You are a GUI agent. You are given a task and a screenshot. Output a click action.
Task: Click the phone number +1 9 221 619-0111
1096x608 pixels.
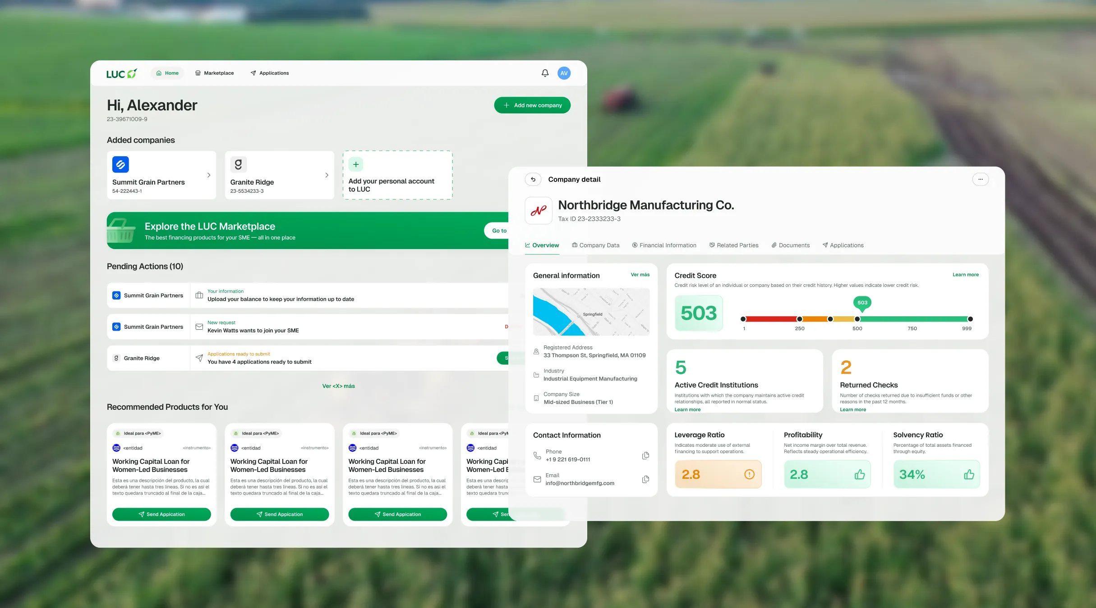pyautogui.click(x=568, y=459)
